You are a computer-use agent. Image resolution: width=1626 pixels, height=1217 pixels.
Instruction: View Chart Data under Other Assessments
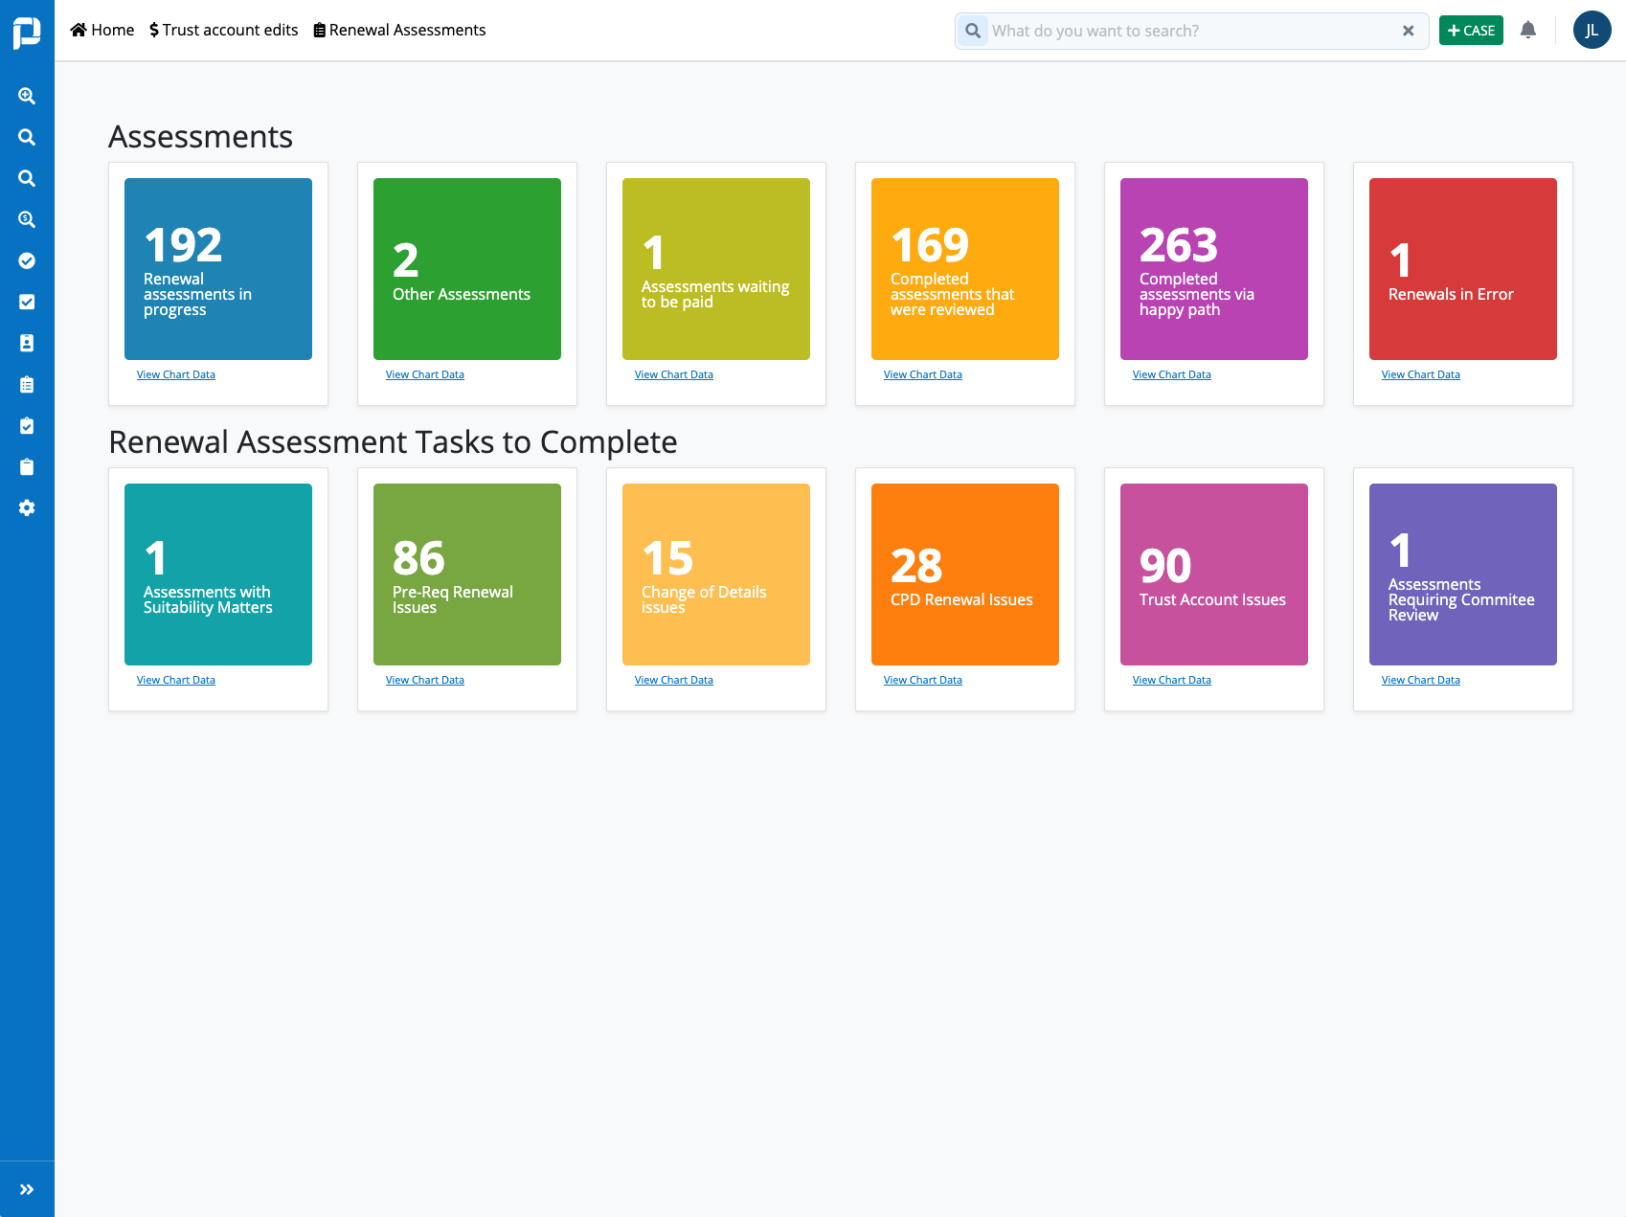pos(425,374)
